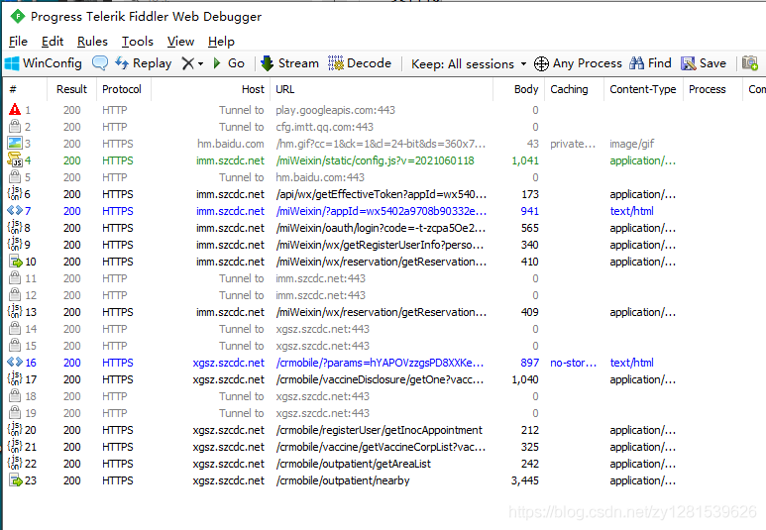This screenshot has height=530, width=766.
Task: Click the JSON icon of session 21
Action: coord(15,446)
